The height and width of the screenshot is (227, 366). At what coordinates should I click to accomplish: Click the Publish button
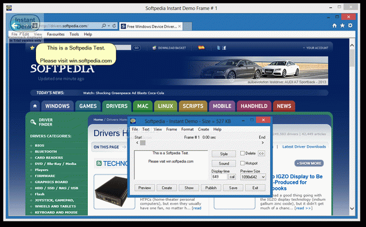211,188
